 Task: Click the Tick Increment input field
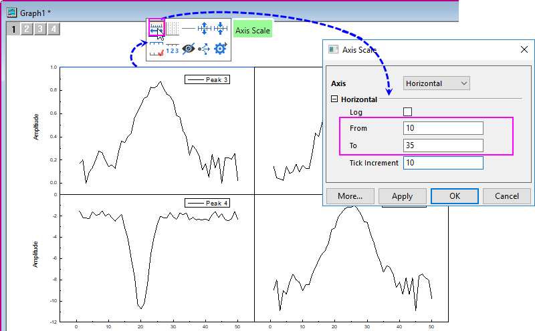click(x=443, y=163)
